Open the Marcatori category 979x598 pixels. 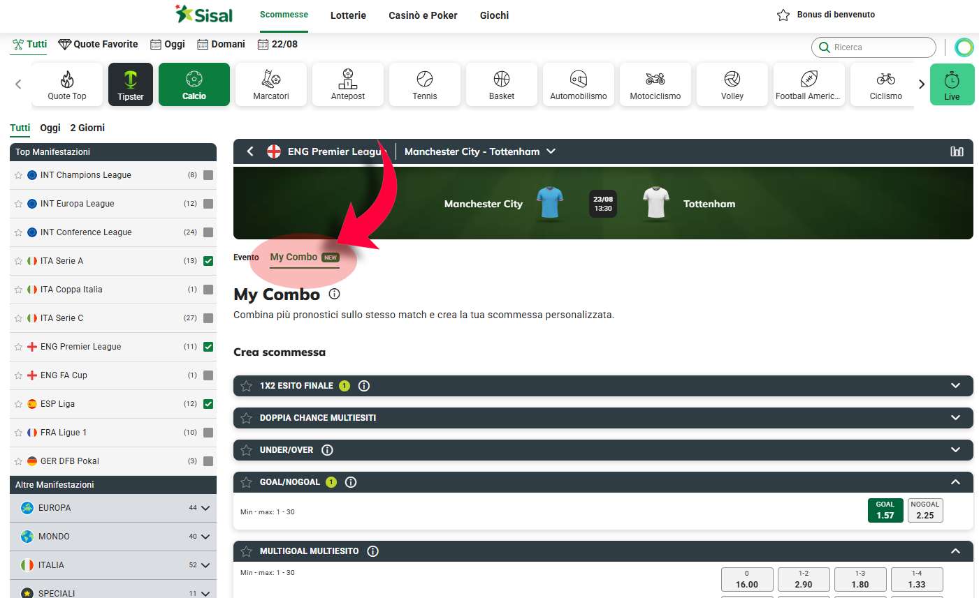pos(271,84)
